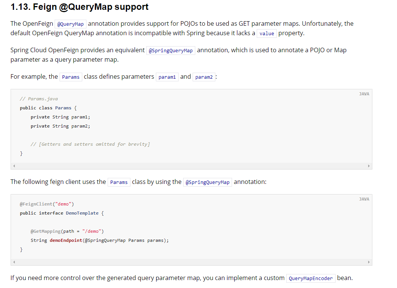
Task: Select the @QueryMap inline code badge
Action: point(71,23)
